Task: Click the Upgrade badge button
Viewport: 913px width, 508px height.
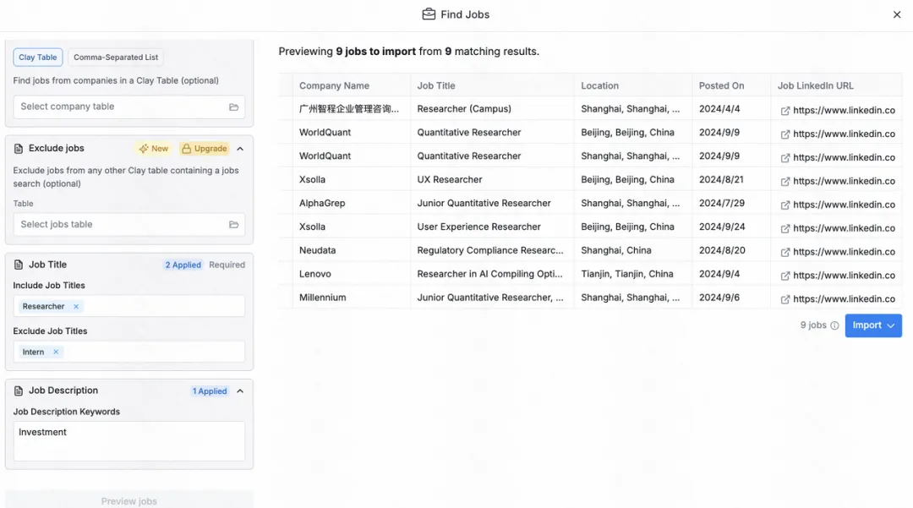Action: 205,149
